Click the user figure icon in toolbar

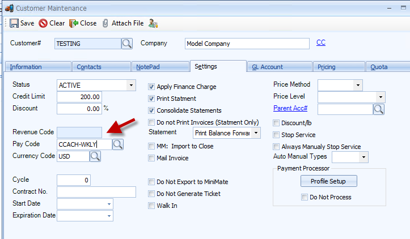click(x=153, y=23)
